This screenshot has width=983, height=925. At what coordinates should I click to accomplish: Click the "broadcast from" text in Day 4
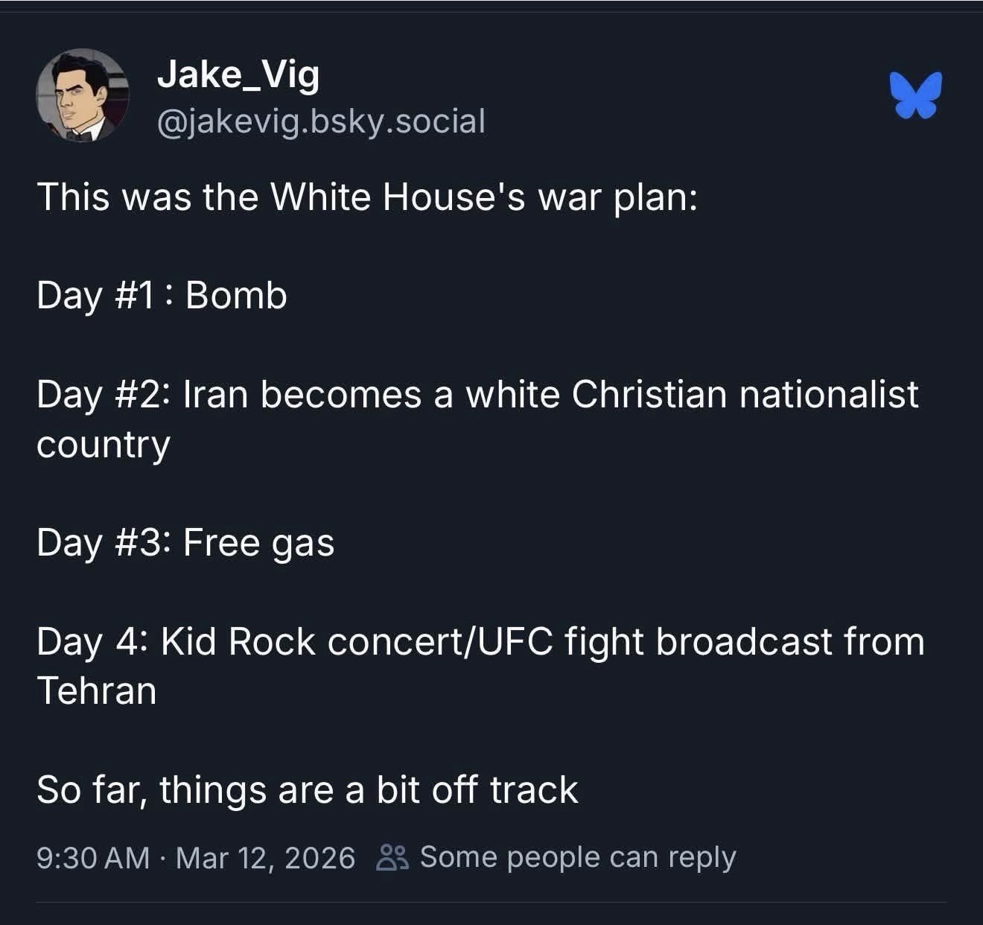pyautogui.click(x=790, y=641)
